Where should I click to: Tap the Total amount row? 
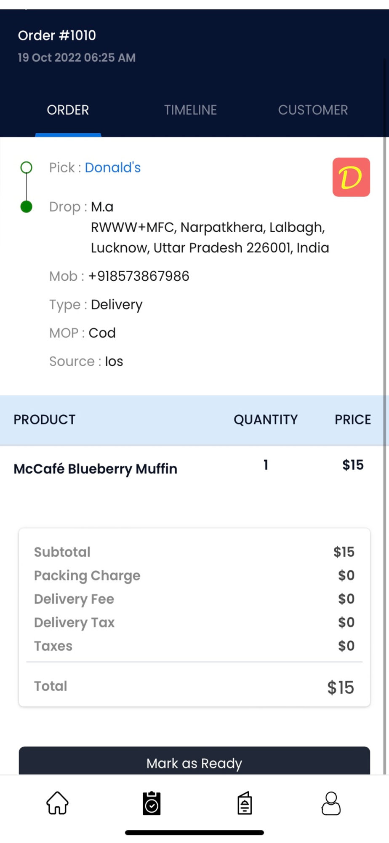click(x=194, y=687)
